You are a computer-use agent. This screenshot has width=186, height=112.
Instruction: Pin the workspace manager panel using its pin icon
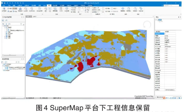point(22,17)
